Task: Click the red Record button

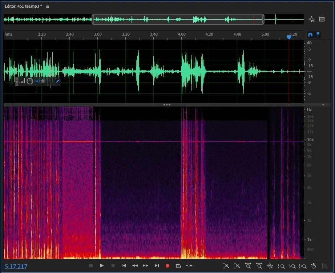Action: [x=167, y=266]
